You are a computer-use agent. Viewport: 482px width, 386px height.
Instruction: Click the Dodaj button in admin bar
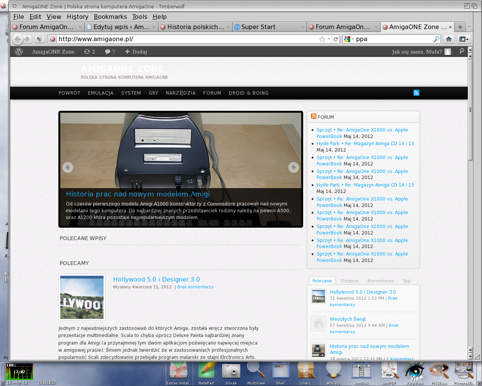click(136, 52)
